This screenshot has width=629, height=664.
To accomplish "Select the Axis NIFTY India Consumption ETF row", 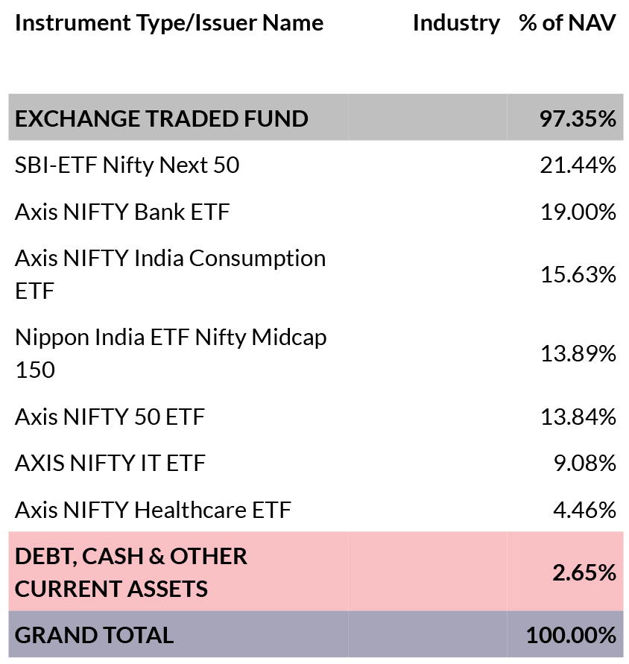I will pos(315,274).
